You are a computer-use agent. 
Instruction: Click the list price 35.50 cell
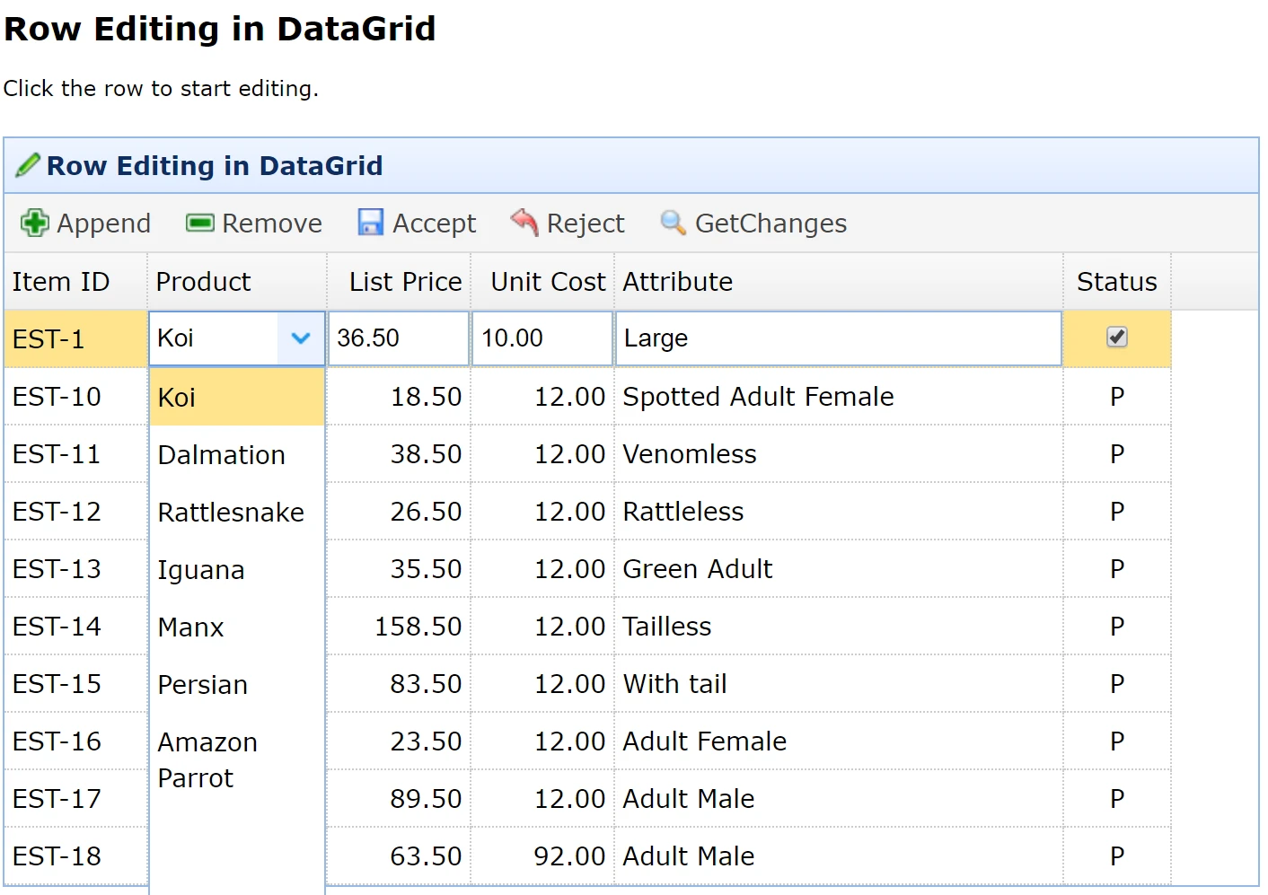399,568
